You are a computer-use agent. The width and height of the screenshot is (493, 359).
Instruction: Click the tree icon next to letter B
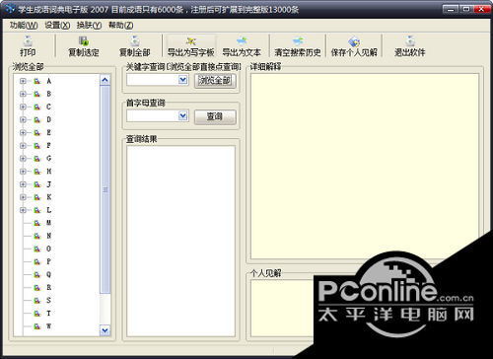(x=37, y=94)
